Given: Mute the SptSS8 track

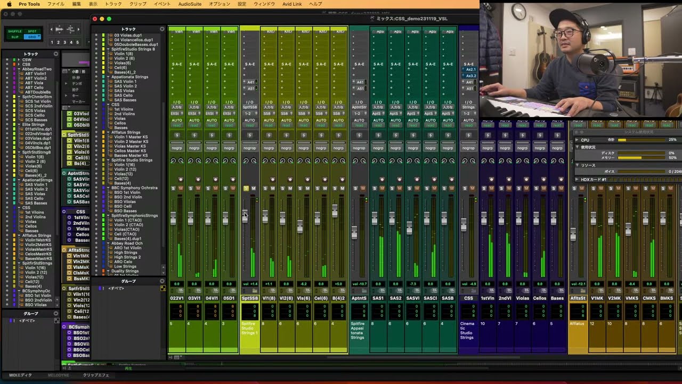Looking at the screenshot, I should coord(254,188).
